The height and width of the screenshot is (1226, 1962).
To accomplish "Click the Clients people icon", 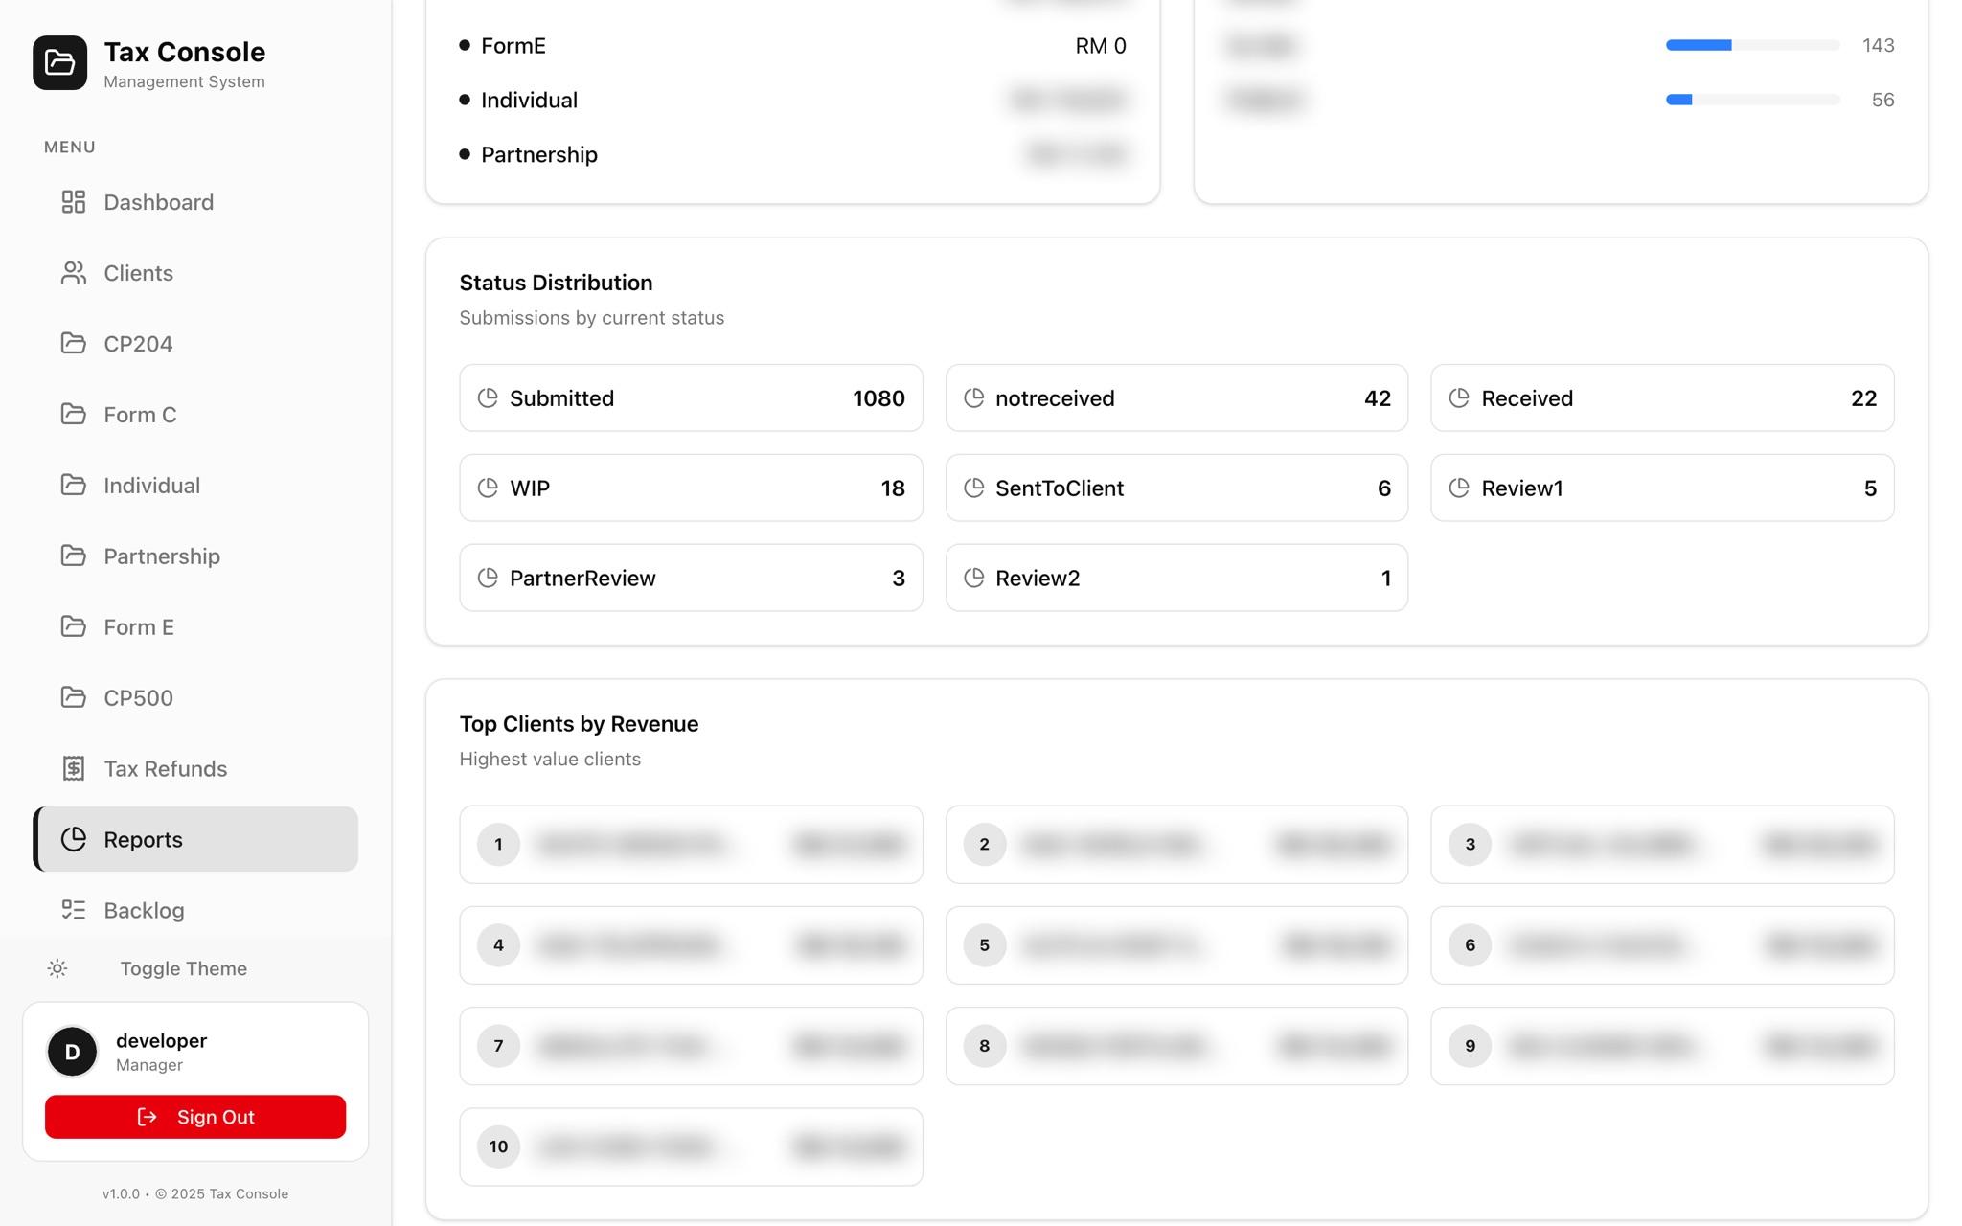I will click(x=74, y=273).
